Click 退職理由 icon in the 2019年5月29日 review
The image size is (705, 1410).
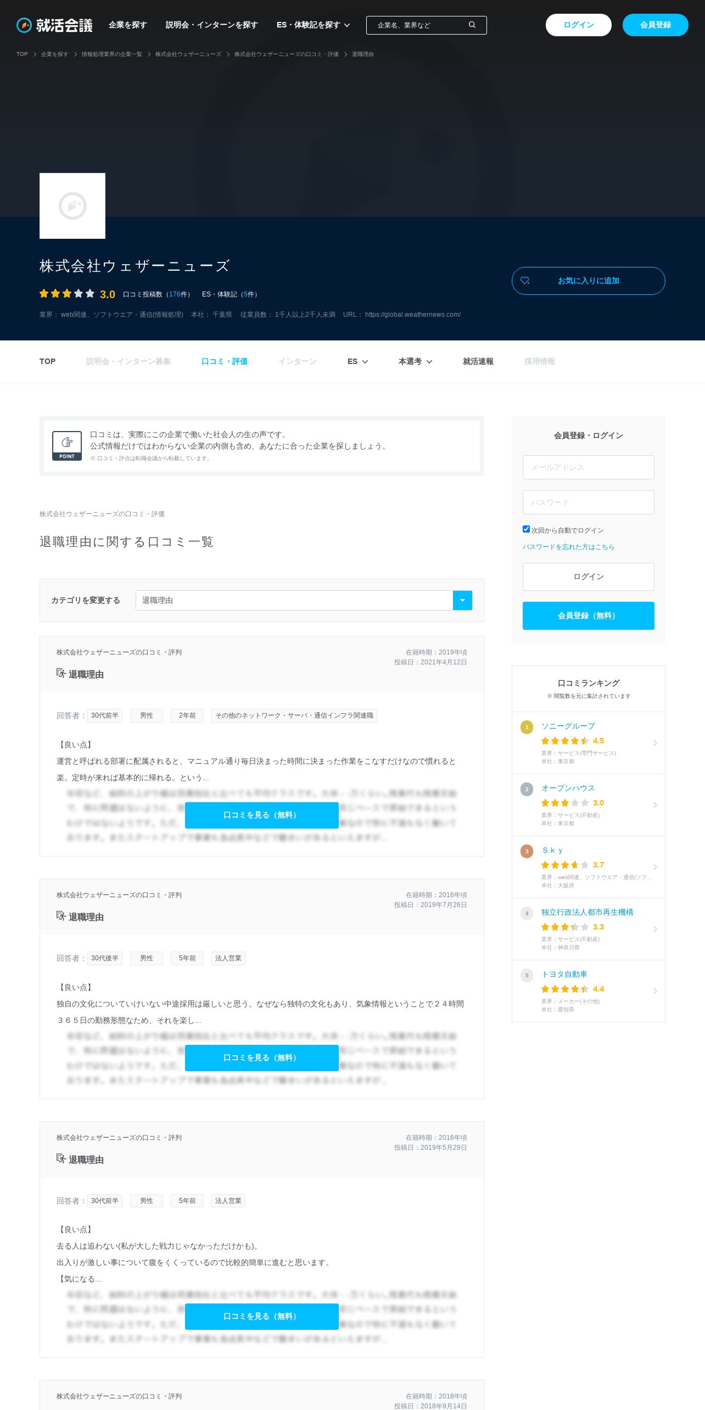(61, 1159)
